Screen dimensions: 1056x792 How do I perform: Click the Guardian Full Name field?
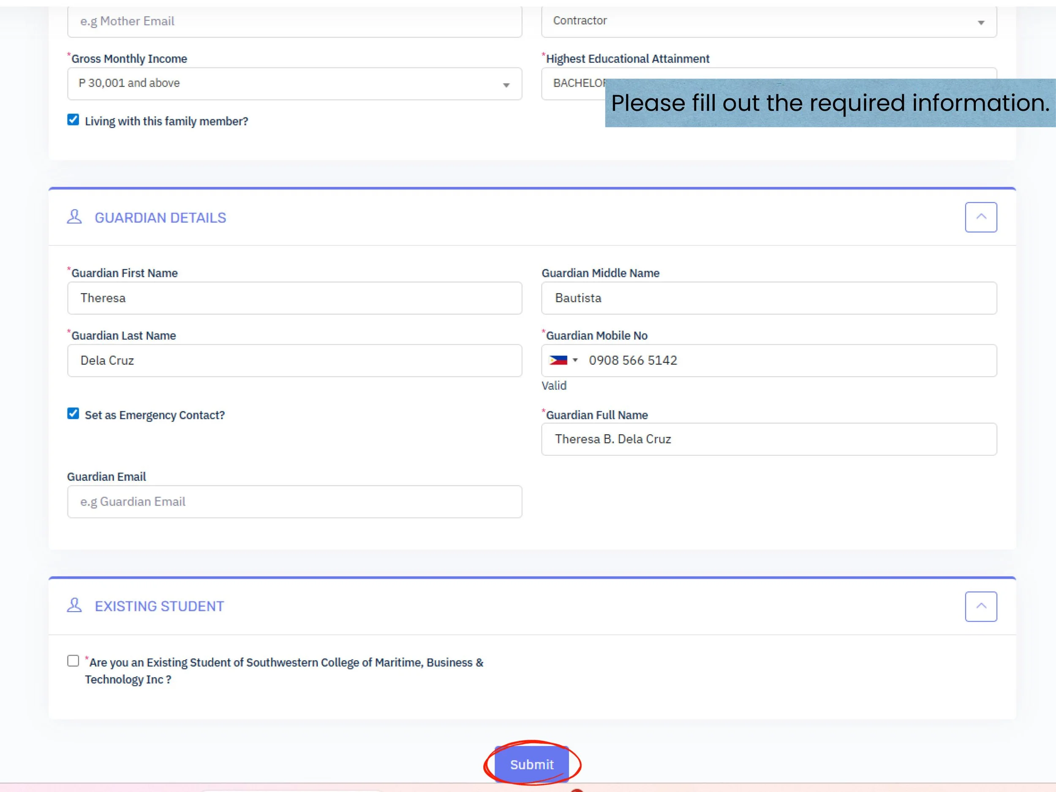pyautogui.click(x=769, y=439)
